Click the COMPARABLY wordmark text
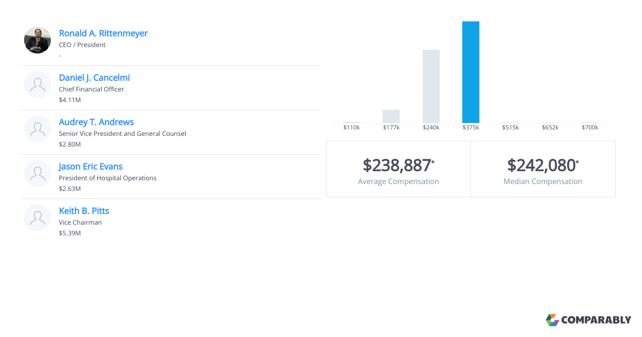 click(596, 320)
